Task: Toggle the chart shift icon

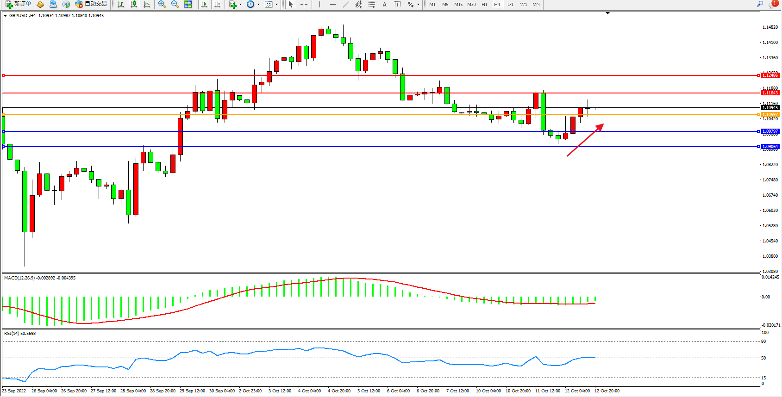Action: pyautogui.click(x=217, y=4)
